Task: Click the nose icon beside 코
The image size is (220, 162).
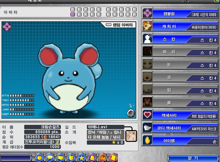Action: (147, 77)
